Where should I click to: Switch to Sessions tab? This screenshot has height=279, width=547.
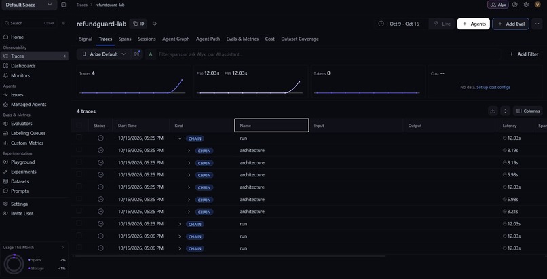click(147, 39)
